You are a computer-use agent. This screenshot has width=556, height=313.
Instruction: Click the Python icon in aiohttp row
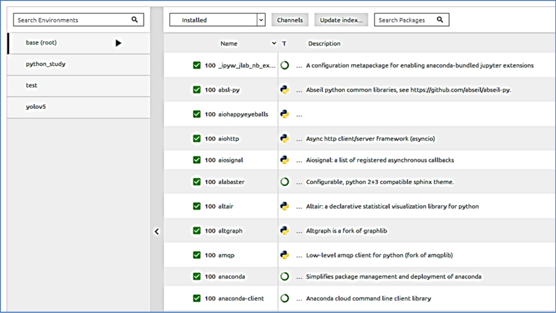coord(284,138)
